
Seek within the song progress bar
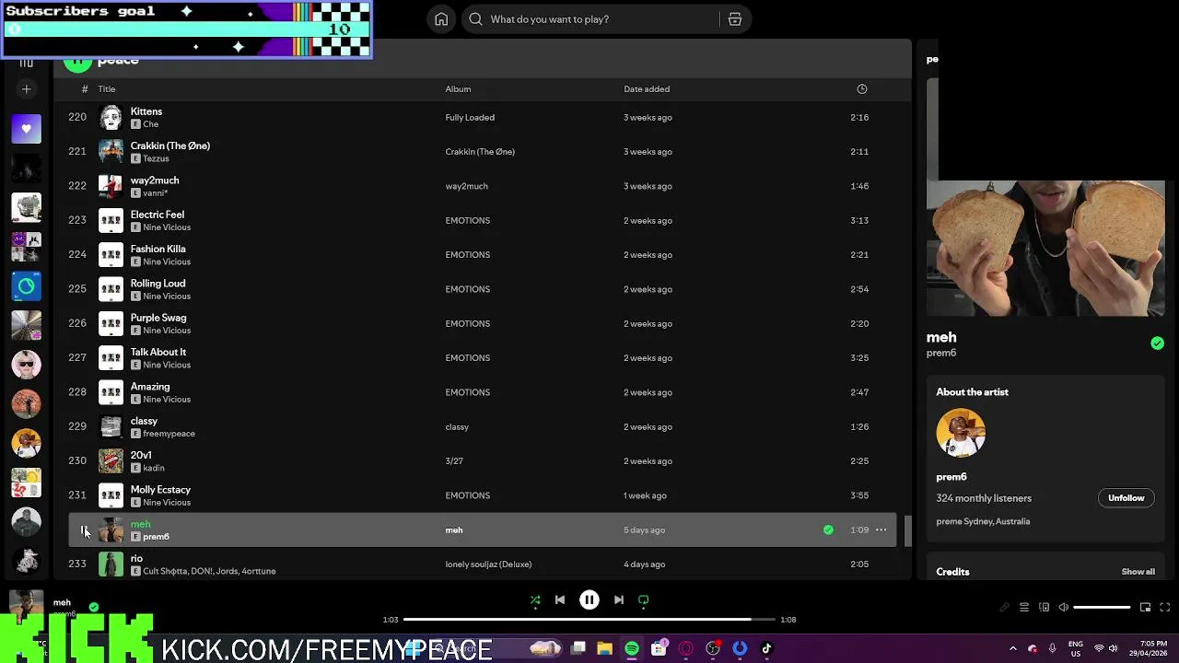[x=589, y=620]
